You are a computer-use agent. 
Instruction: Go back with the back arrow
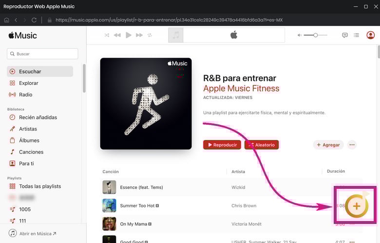click(16, 20)
